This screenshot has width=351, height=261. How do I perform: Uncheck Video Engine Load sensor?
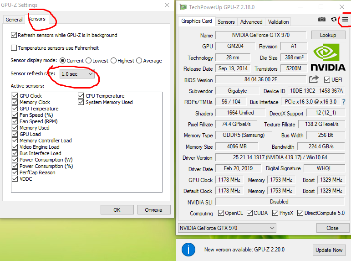(15, 147)
